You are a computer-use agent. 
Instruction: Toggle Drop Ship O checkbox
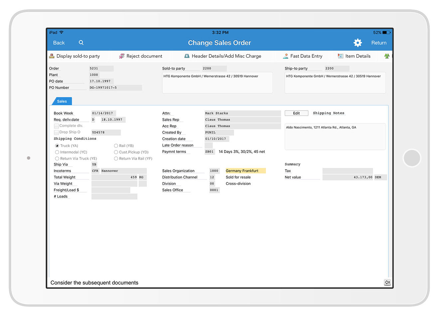(x=57, y=132)
